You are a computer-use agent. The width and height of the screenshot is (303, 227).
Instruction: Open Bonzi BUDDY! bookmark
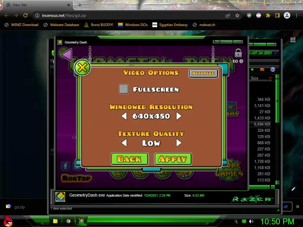coord(99,25)
